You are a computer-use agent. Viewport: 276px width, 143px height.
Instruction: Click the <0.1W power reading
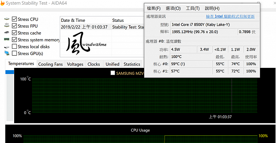tap(220, 49)
